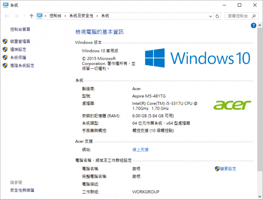Click the Windows 10 logo image
This screenshot has height=200, width=263.
pyautogui.click(x=198, y=58)
